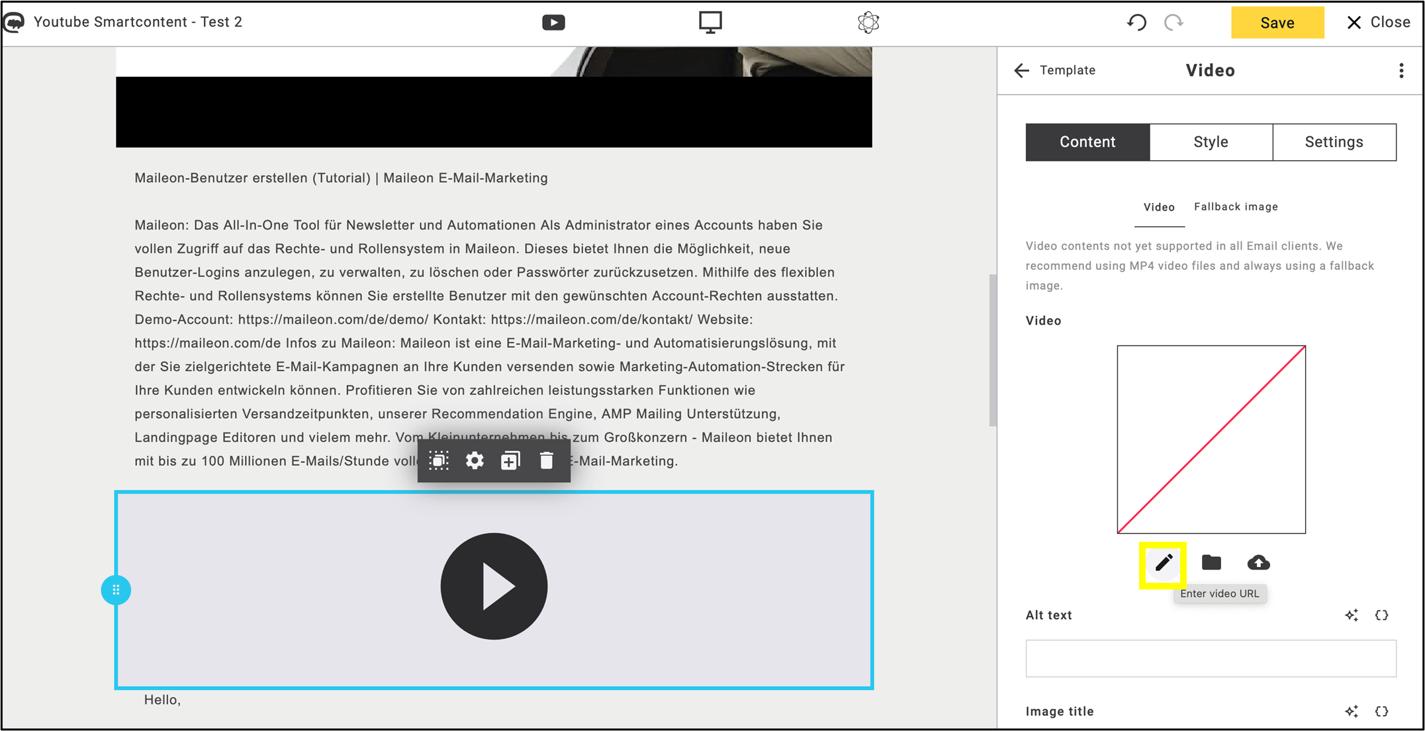Open block settings gear in floating toolbar
The height and width of the screenshot is (731, 1425).
click(x=475, y=460)
